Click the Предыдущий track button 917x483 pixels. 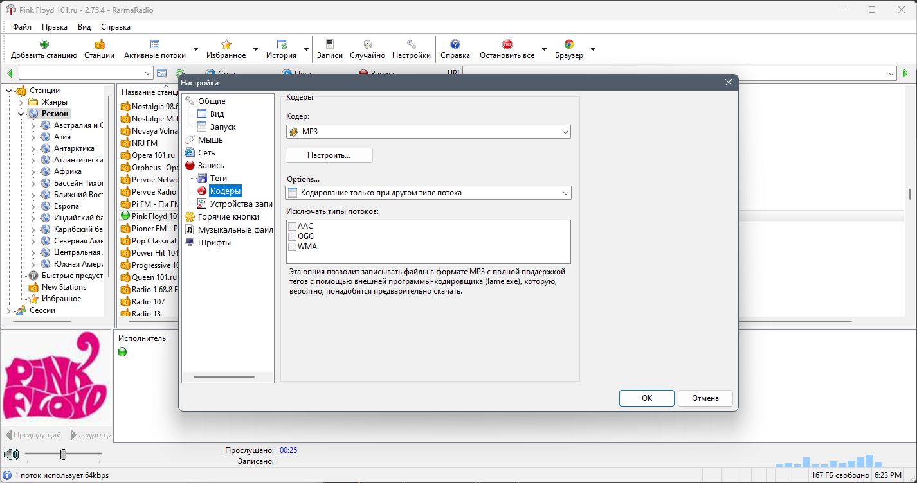[x=33, y=435]
